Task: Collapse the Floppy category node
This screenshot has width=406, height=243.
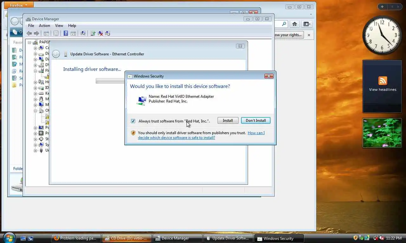Action: tap(35, 71)
